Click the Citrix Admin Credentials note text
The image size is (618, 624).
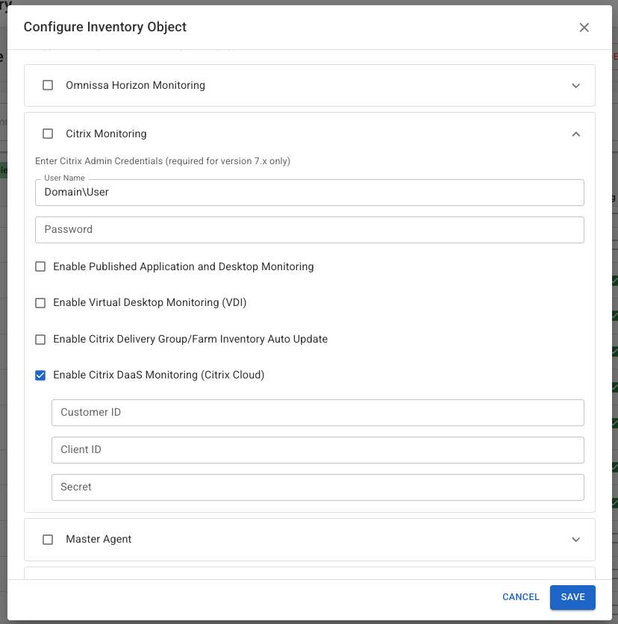tap(163, 161)
